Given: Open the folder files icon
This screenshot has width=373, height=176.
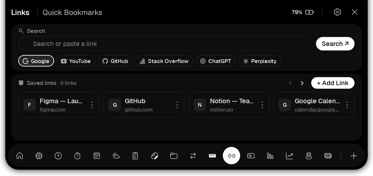Looking at the screenshot, I should point(174,156).
